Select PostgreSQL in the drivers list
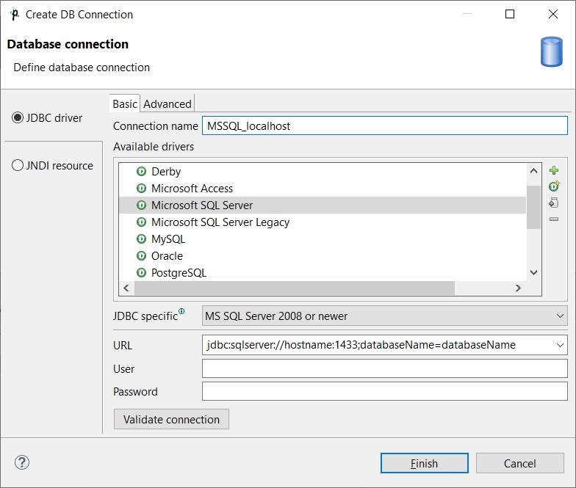This screenshot has width=576, height=488. 323,273
